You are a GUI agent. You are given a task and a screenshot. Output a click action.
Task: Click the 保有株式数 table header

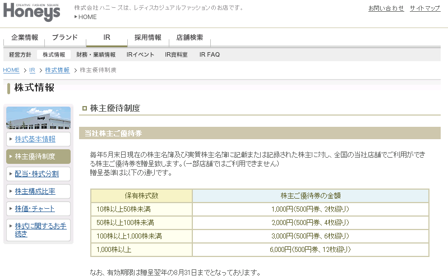(x=141, y=196)
